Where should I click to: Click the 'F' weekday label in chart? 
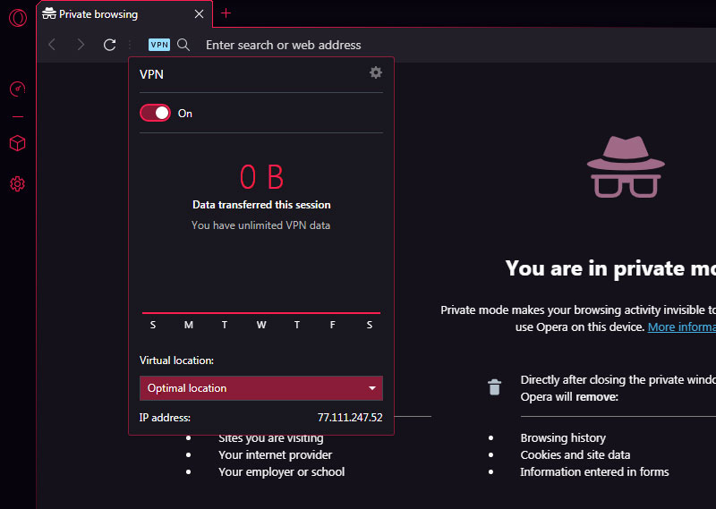click(332, 325)
